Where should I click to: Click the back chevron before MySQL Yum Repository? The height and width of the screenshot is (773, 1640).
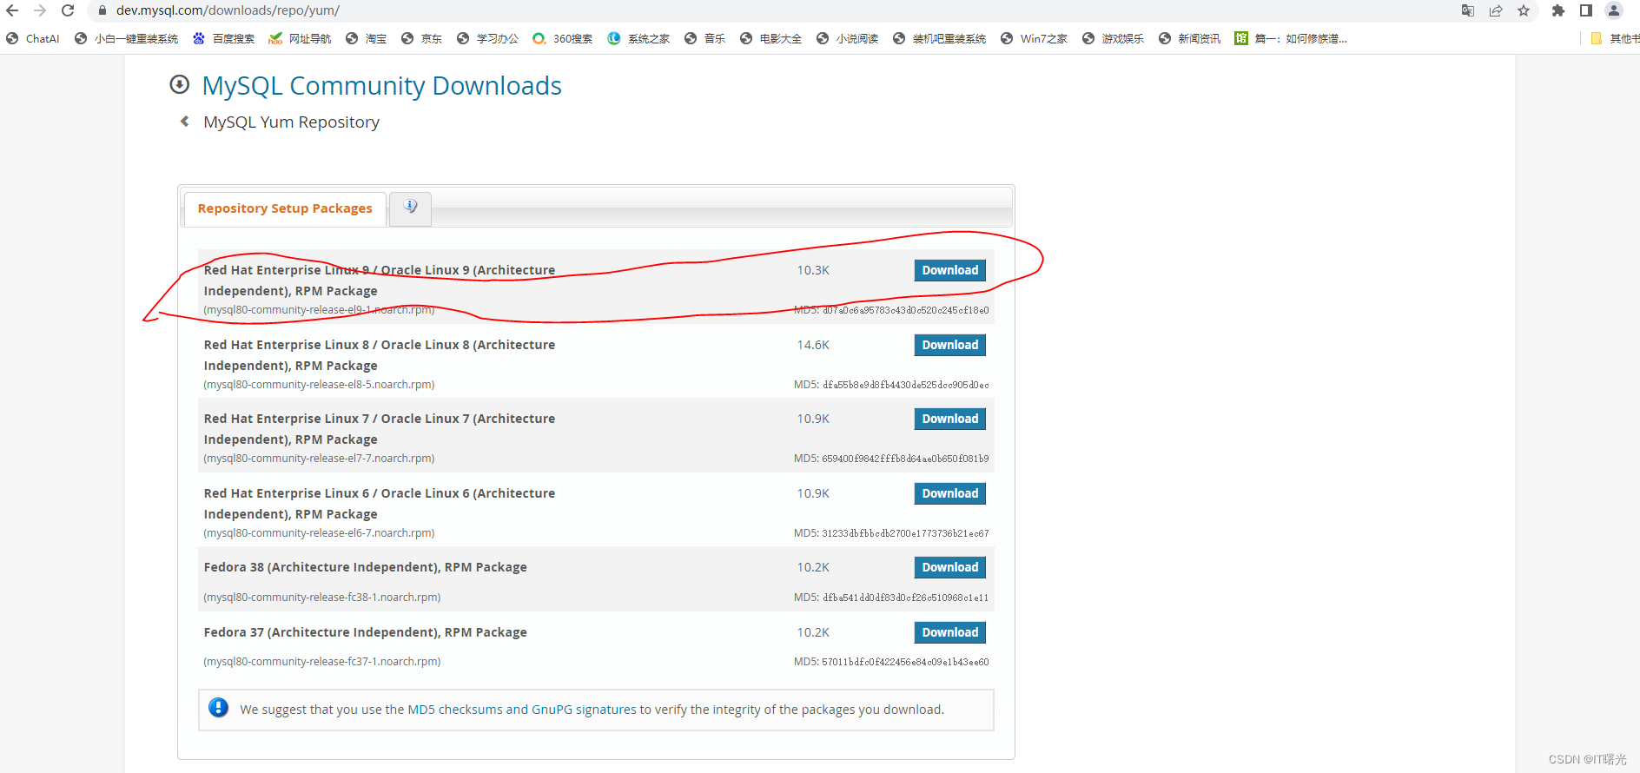184,122
